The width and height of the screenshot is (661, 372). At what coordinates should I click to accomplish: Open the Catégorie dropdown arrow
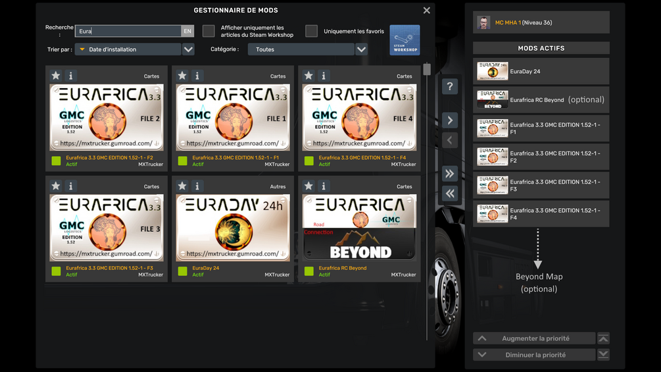(x=361, y=49)
